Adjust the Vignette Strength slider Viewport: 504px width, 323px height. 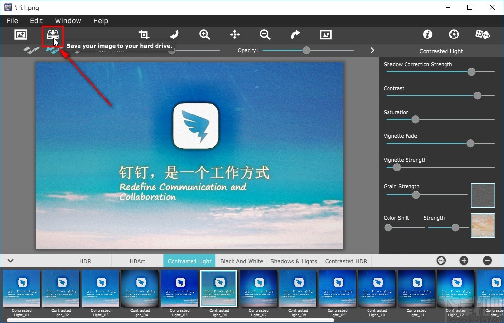click(397, 167)
